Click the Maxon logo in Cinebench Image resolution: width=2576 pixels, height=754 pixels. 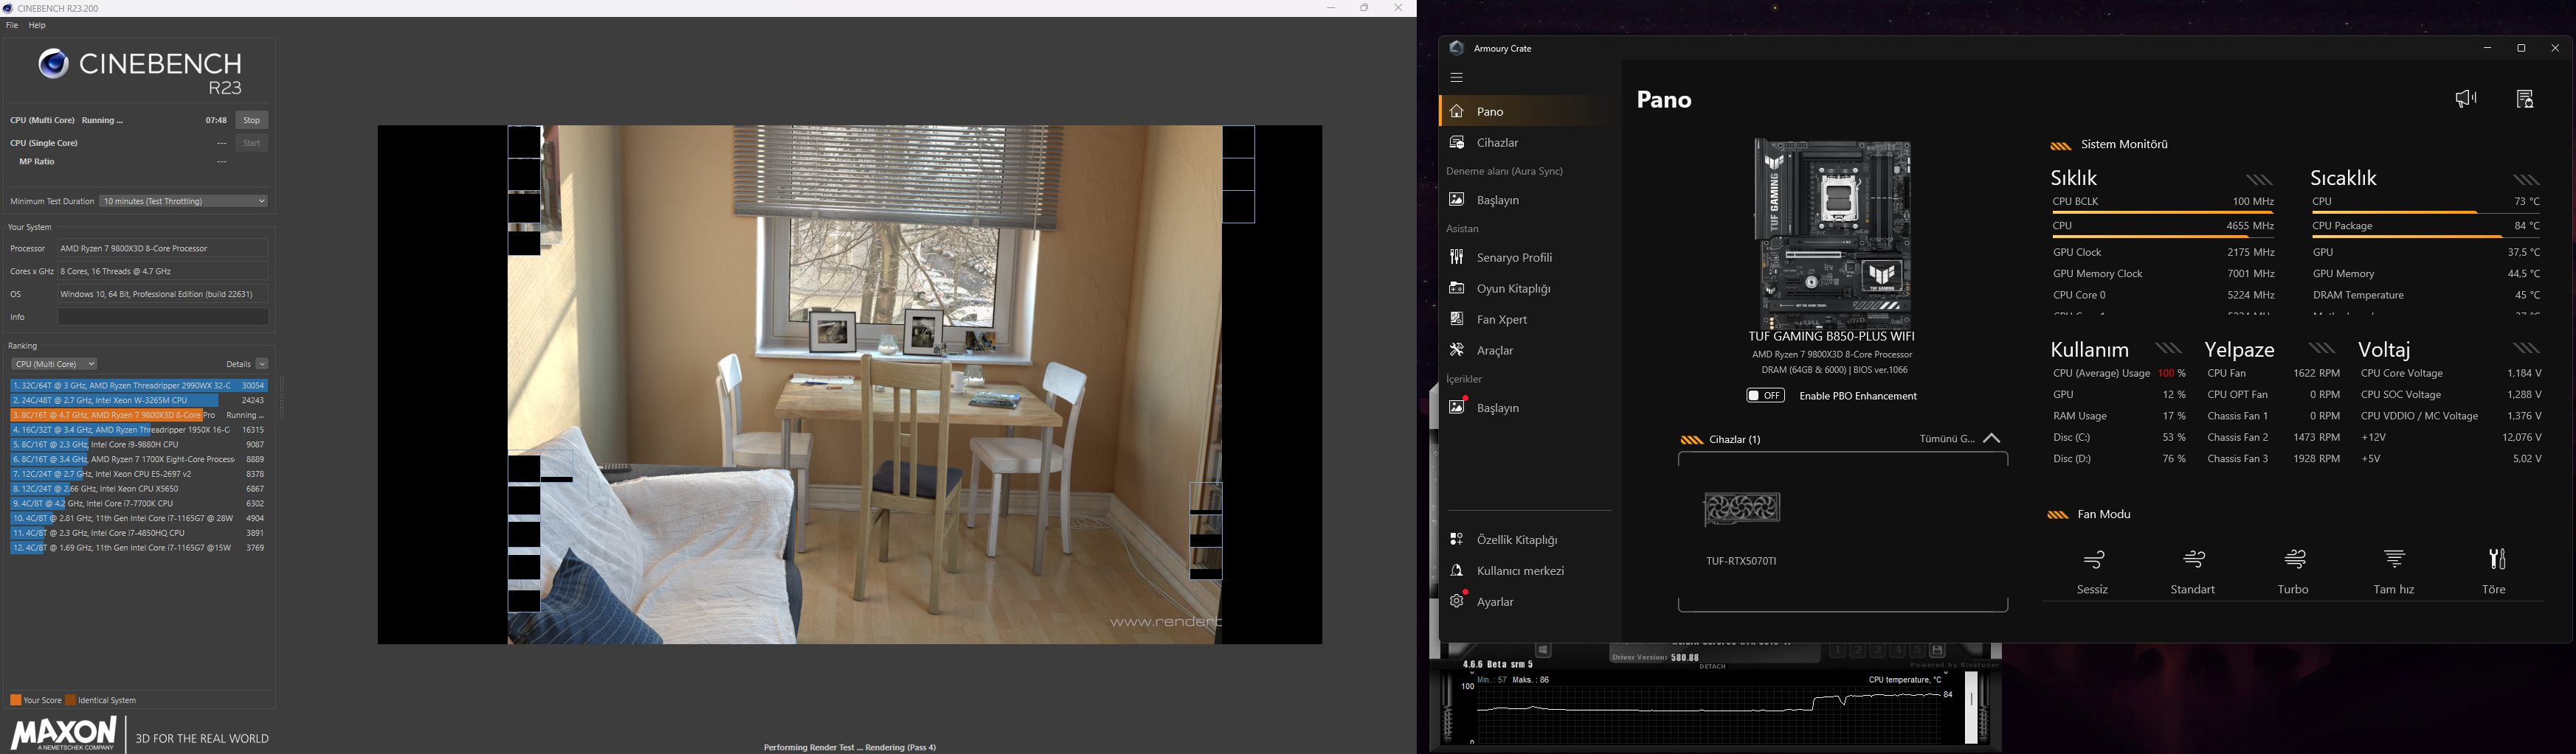click(64, 734)
